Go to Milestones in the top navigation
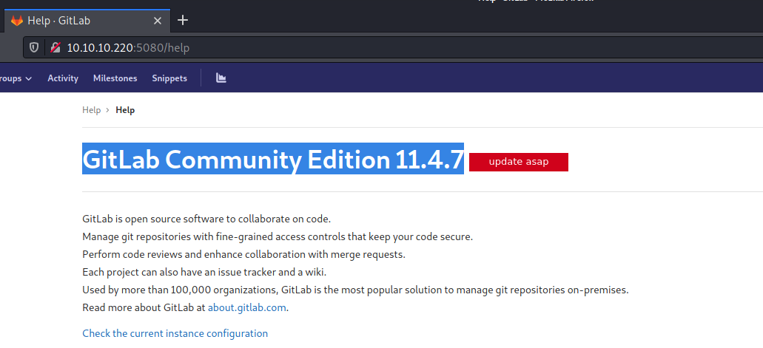The width and height of the screenshot is (763, 348). (x=115, y=78)
